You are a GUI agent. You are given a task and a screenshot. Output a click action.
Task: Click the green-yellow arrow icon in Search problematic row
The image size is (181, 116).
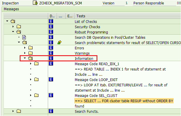pyautogui.click(x=60, y=42)
